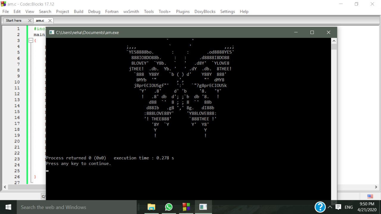Minimize the Code::Blocks window

click(341, 4)
